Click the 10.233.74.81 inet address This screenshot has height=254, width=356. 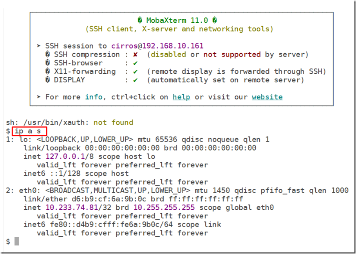coord(72,207)
